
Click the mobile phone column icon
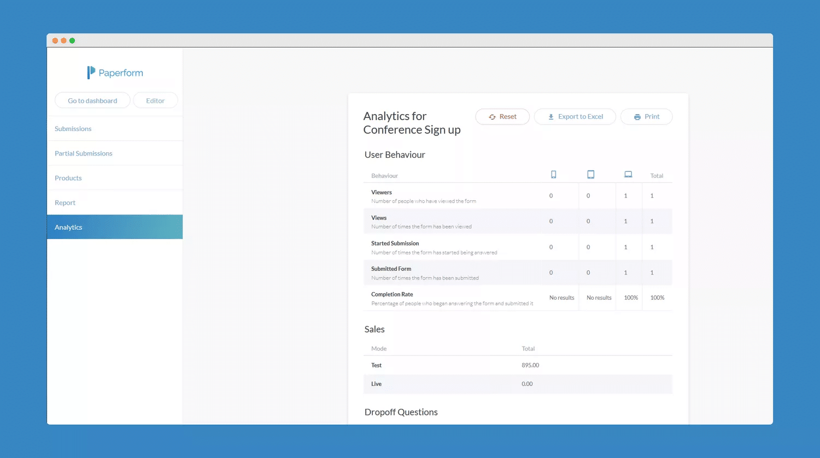[553, 174]
